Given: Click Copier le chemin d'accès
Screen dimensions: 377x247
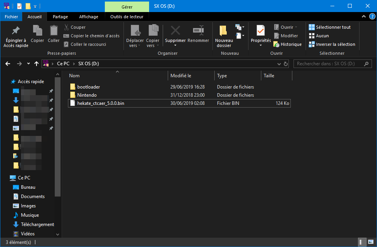Looking at the screenshot, I should [x=91, y=36].
